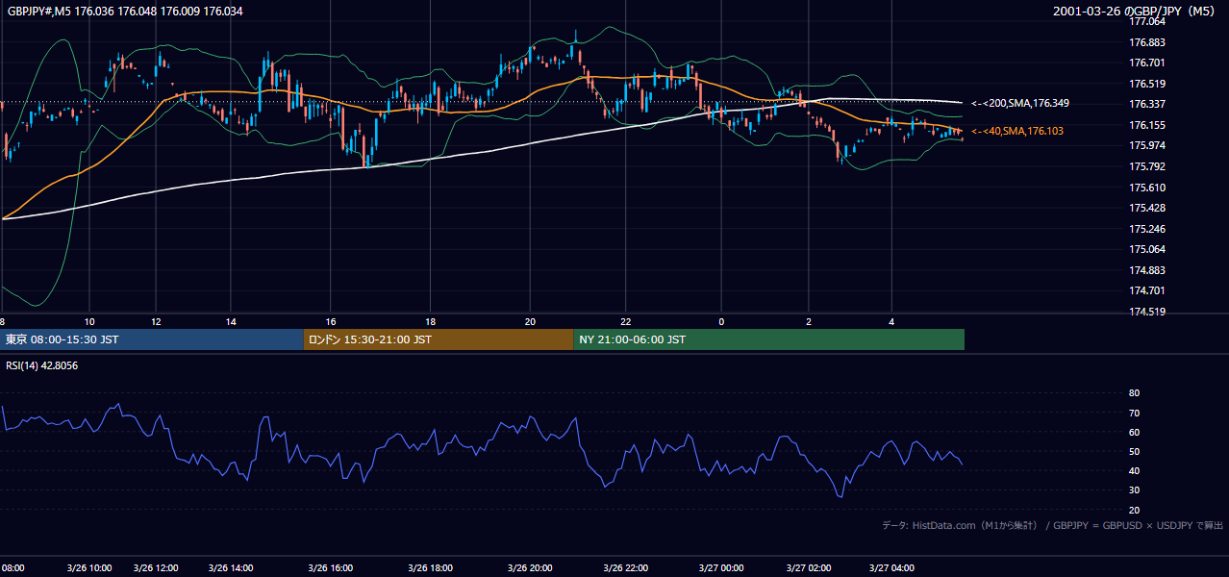Click price level 175.974 on the axis

[1147, 145]
